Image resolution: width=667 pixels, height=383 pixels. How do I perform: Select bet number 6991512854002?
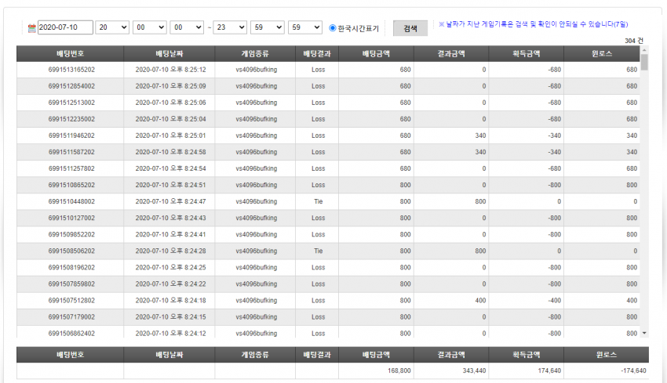coord(71,86)
